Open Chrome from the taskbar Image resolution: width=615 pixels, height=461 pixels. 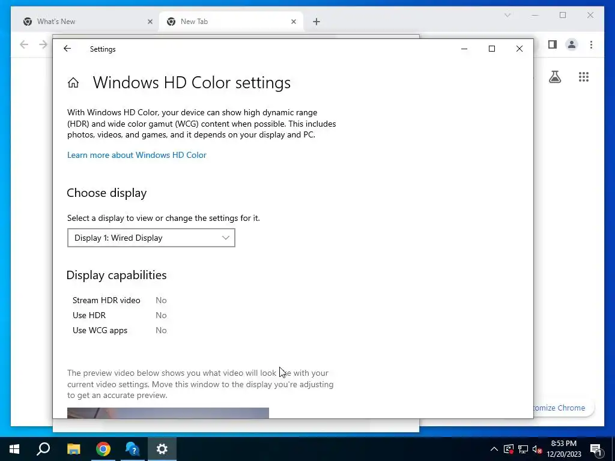tap(103, 449)
